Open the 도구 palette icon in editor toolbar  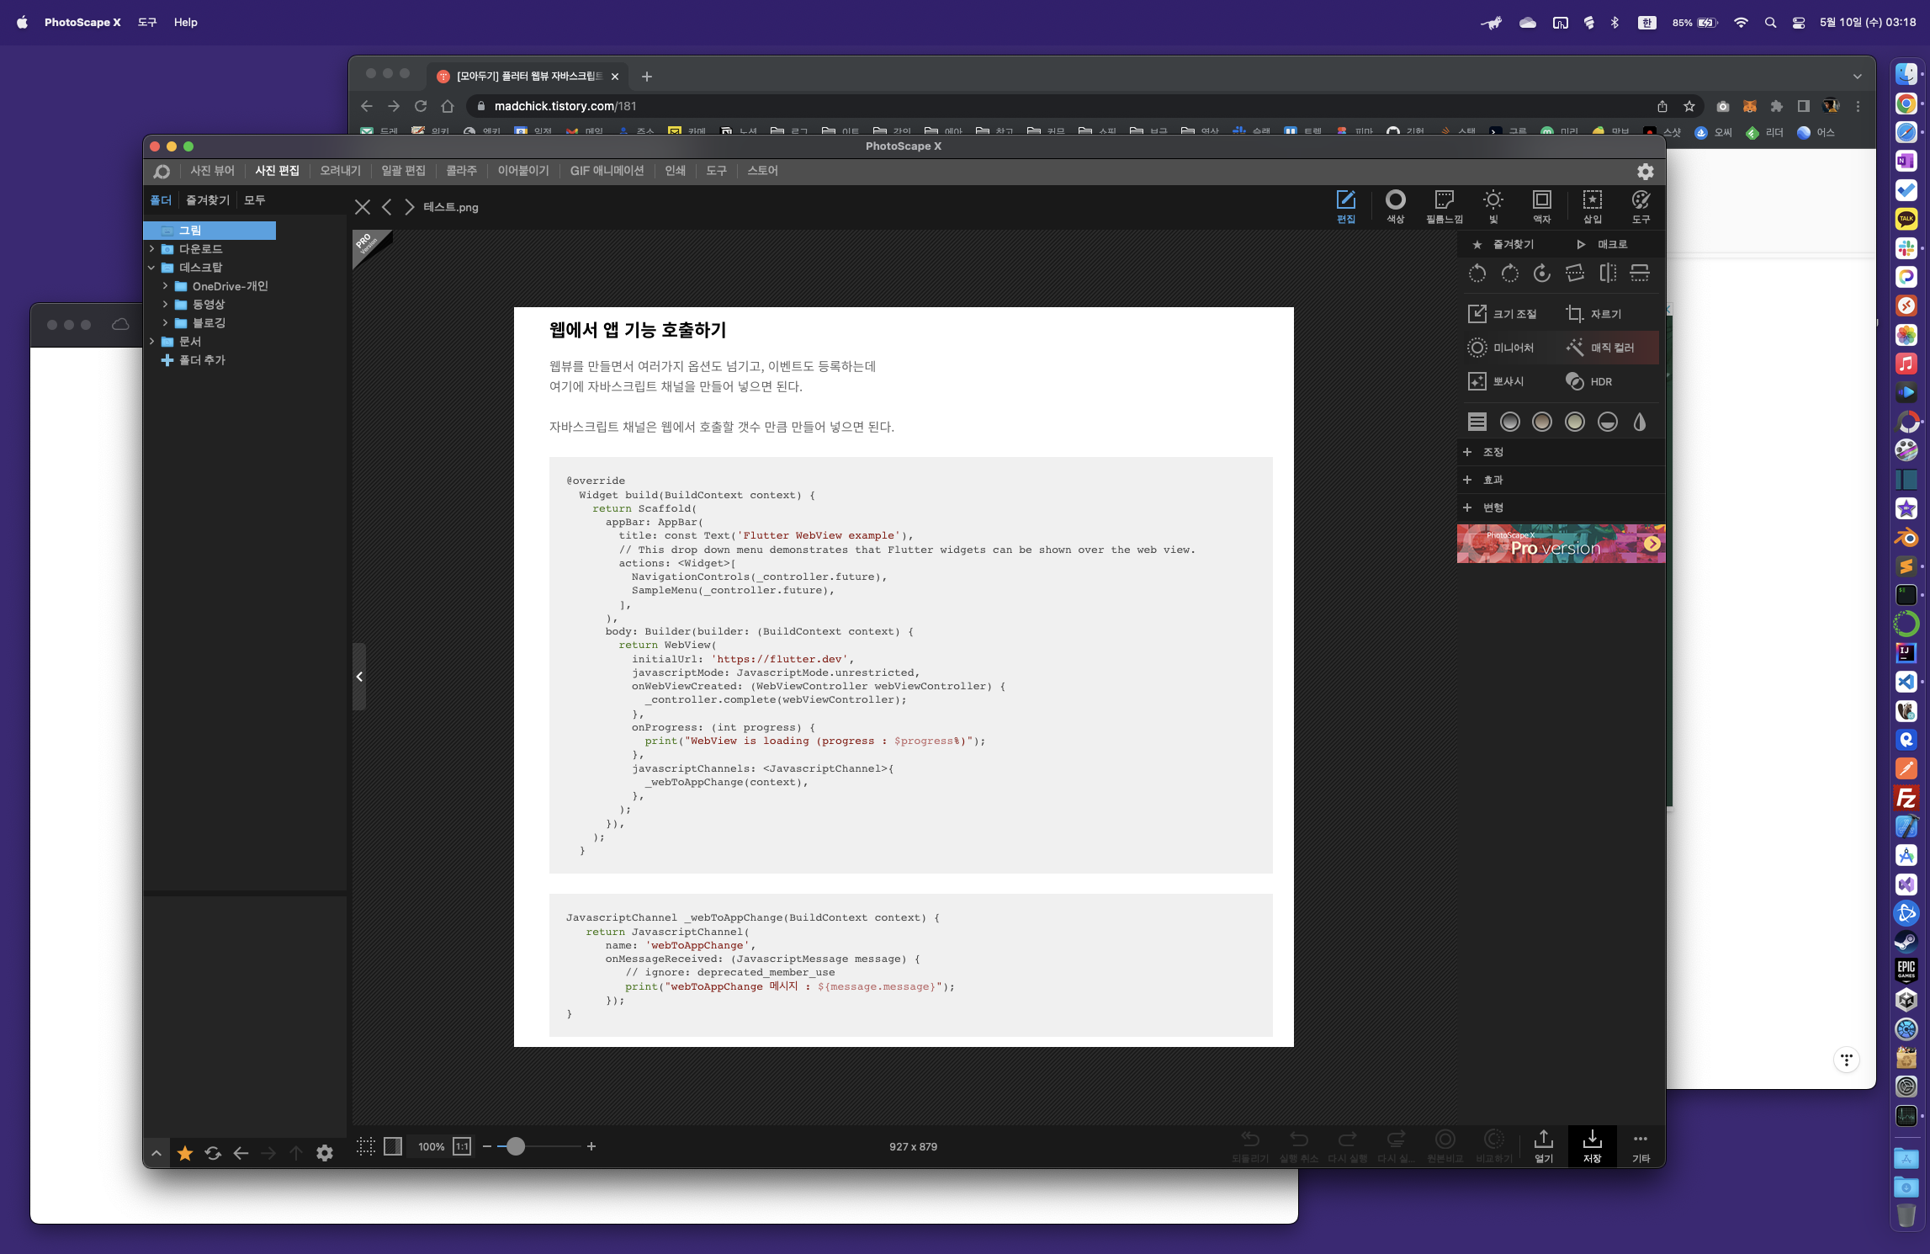tap(1641, 206)
